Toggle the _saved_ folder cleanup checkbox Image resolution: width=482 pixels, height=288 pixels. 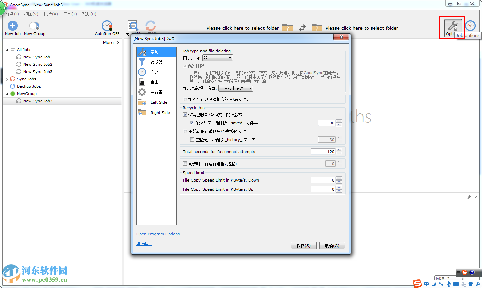point(192,123)
